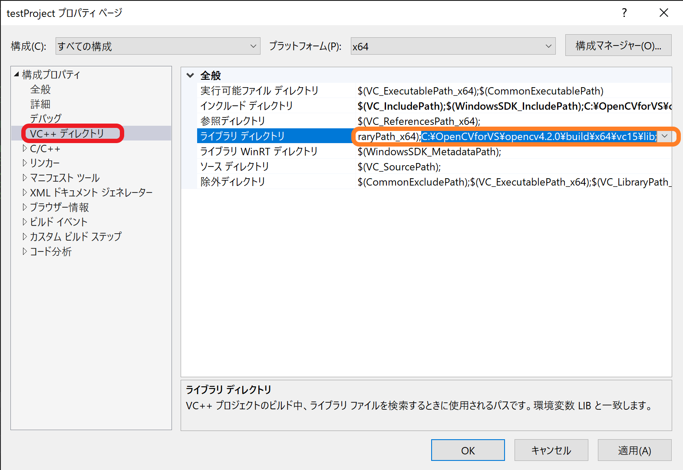This screenshot has height=470, width=683.
Task: Click the 適用 apply button
Action: tap(635, 450)
